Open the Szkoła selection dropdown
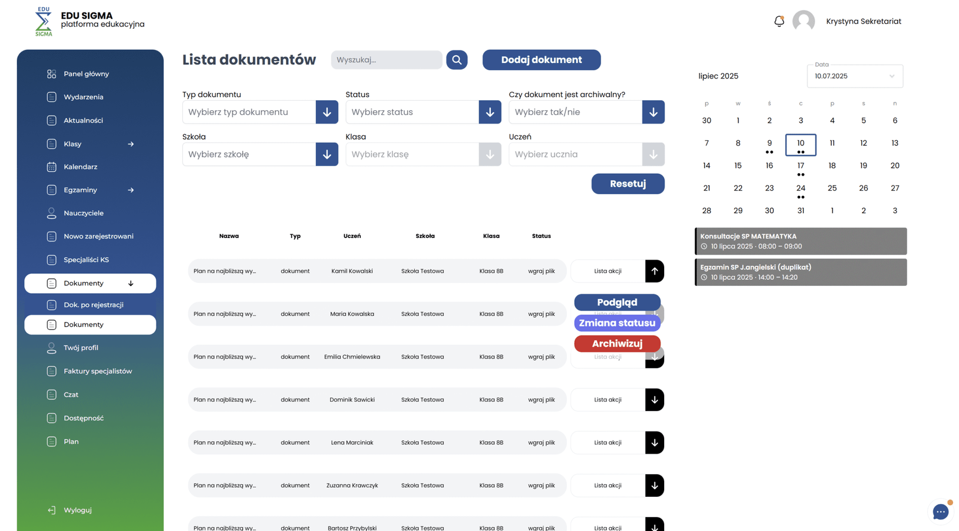Image resolution: width=959 pixels, height=531 pixels. point(327,155)
